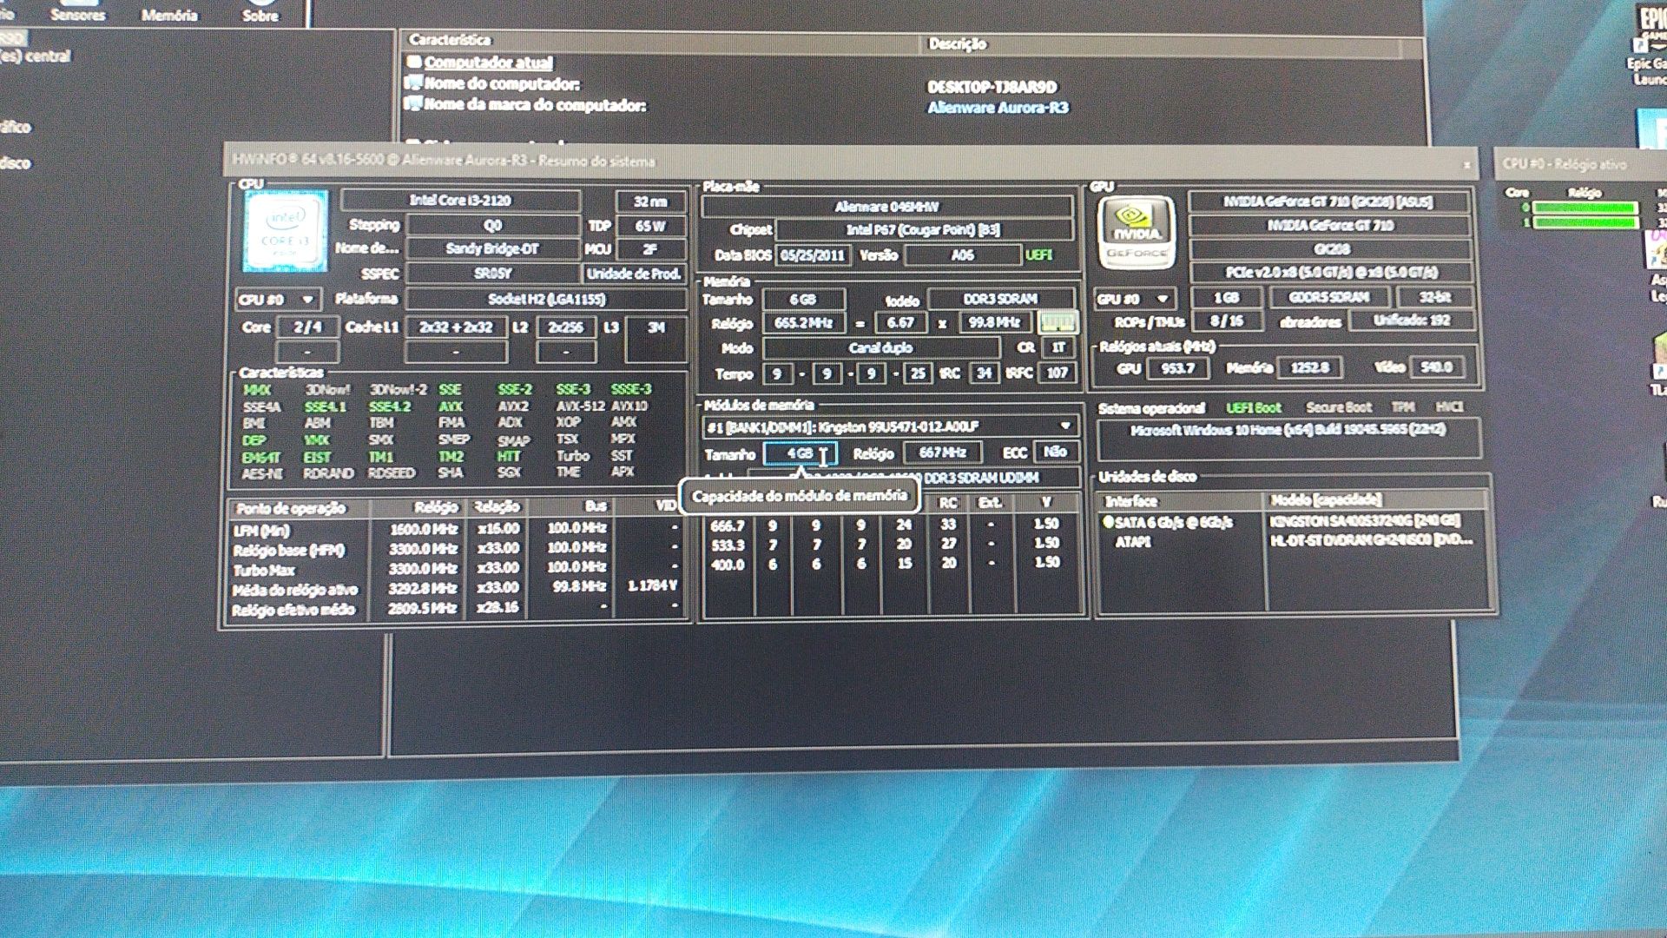Close the HWiNFO system summary window
Viewport: 1667px width, 938px height.
point(1466,164)
